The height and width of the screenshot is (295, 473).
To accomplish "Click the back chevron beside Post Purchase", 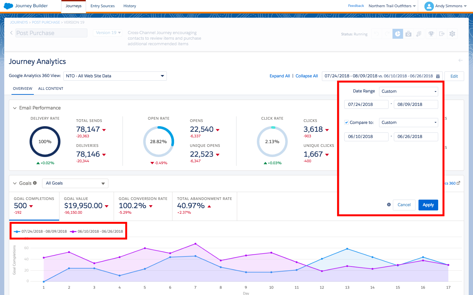I will point(11,33).
